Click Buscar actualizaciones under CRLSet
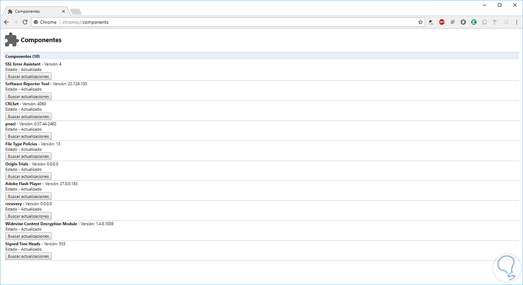The width and height of the screenshot is (523, 285). pos(28,116)
